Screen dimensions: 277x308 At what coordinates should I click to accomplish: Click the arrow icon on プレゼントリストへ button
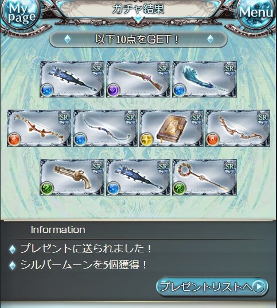tap(259, 287)
